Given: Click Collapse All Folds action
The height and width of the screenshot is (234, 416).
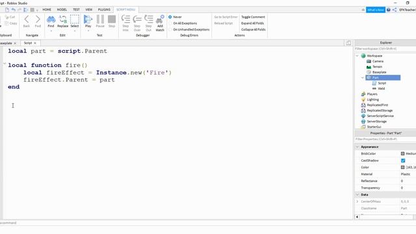Looking at the screenshot, I should pos(253,30).
